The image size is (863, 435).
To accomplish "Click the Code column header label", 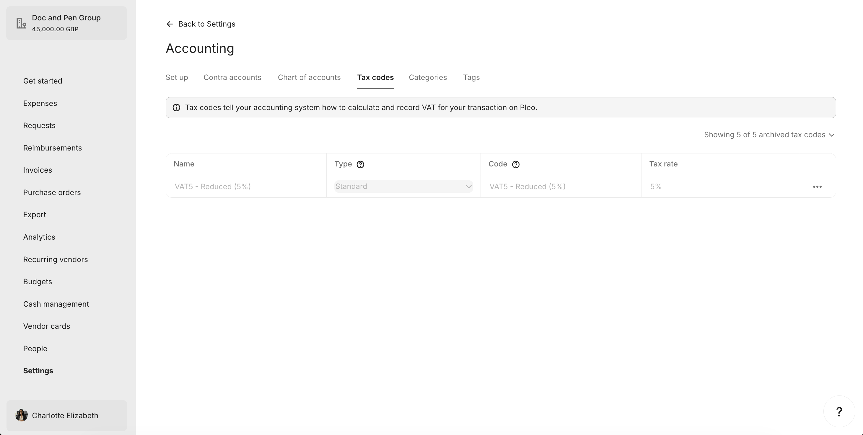I will pyautogui.click(x=498, y=164).
